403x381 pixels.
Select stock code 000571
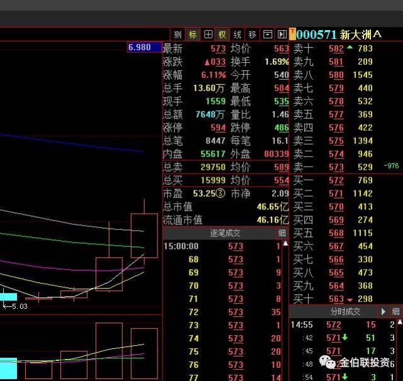(316, 35)
